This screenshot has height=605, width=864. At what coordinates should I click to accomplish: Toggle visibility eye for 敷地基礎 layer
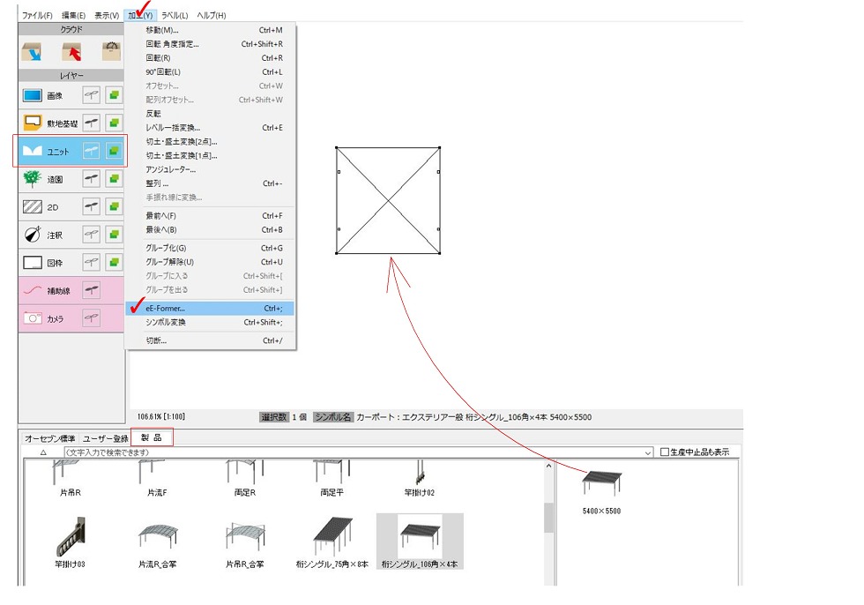pyautogui.click(x=92, y=123)
